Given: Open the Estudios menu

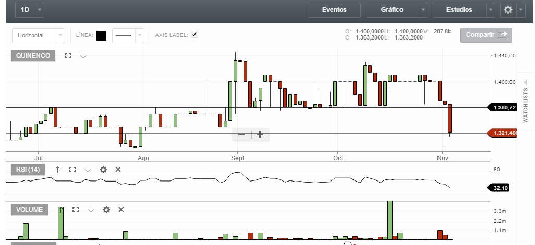Looking at the screenshot, I should click(x=459, y=10).
